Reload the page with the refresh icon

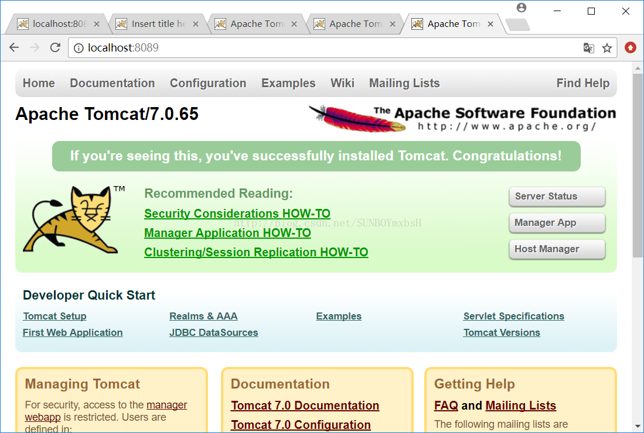(x=55, y=47)
